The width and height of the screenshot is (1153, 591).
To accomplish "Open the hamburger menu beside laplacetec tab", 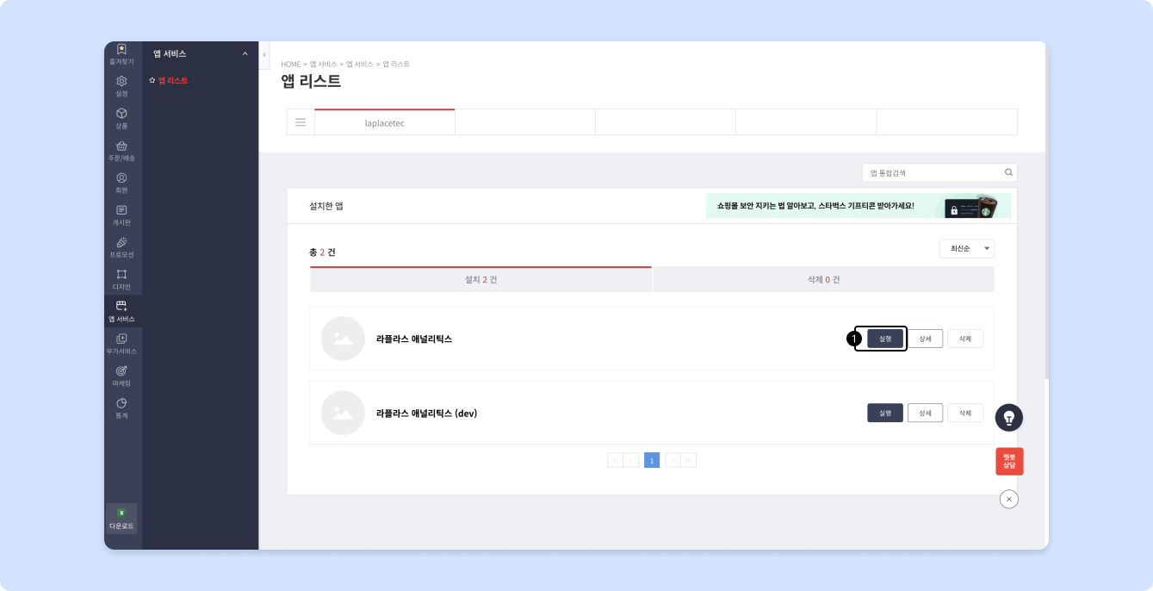I will tap(301, 122).
